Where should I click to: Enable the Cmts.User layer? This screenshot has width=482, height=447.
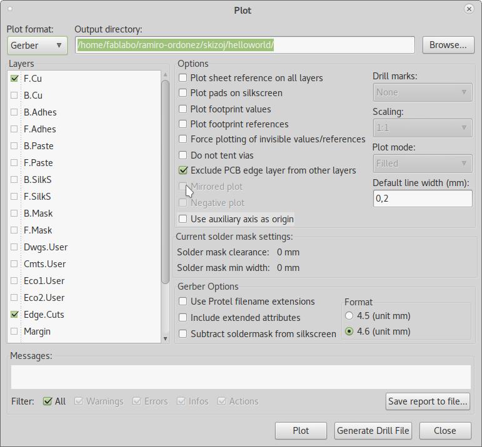coord(14,264)
